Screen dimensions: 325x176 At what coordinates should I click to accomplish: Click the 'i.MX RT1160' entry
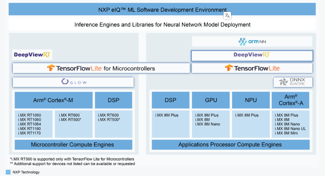pyautogui.click(x=29, y=129)
